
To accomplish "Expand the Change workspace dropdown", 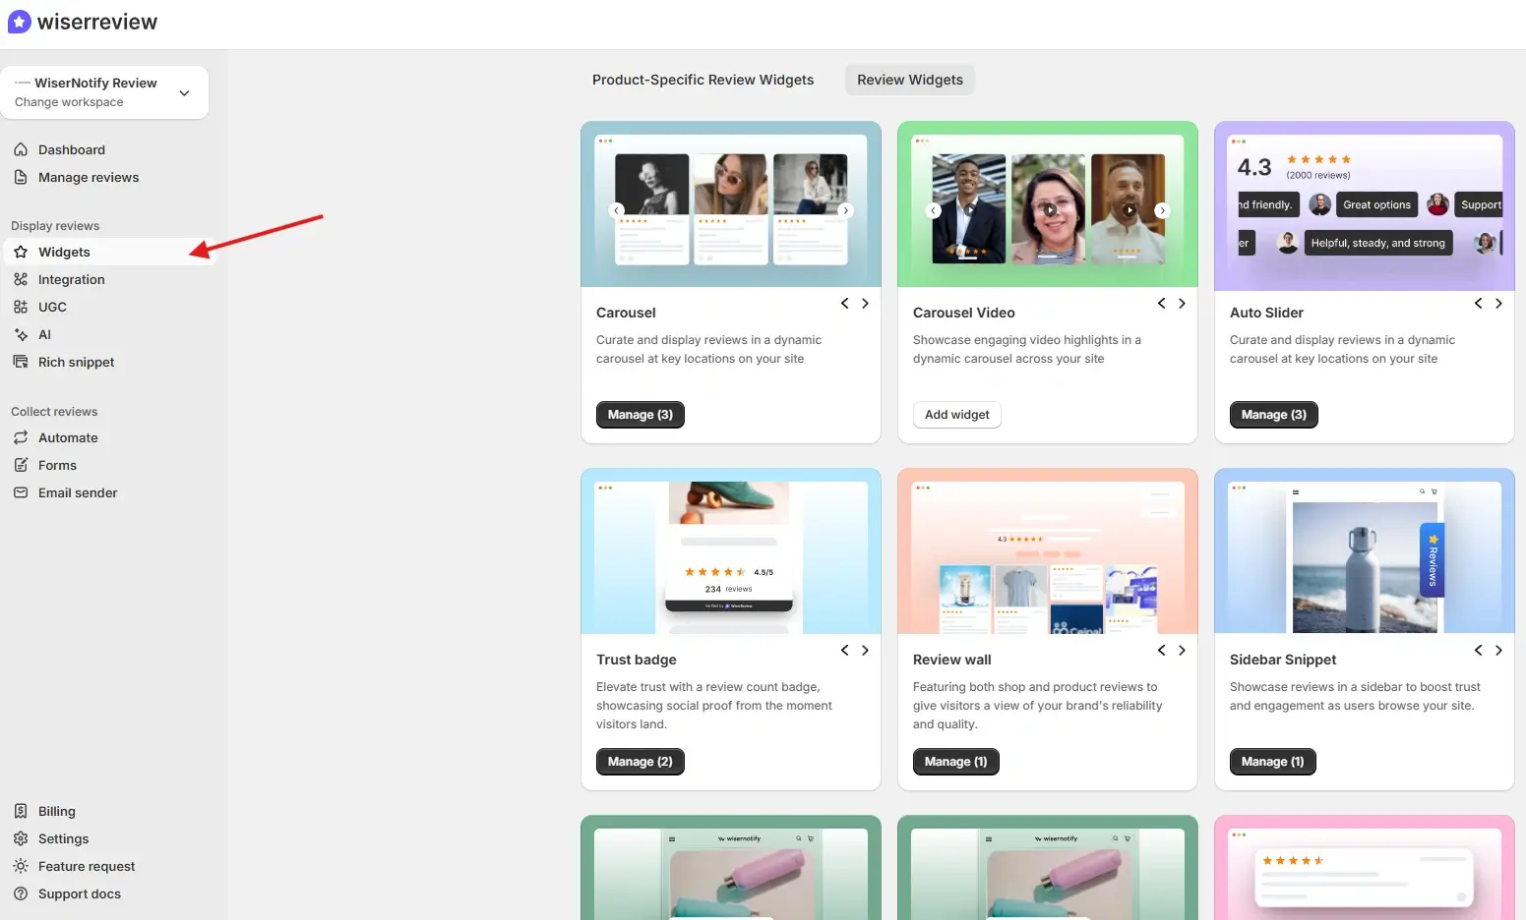I will (184, 92).
